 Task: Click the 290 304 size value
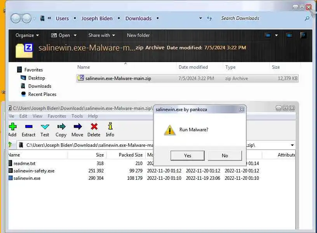click(96, 178)
